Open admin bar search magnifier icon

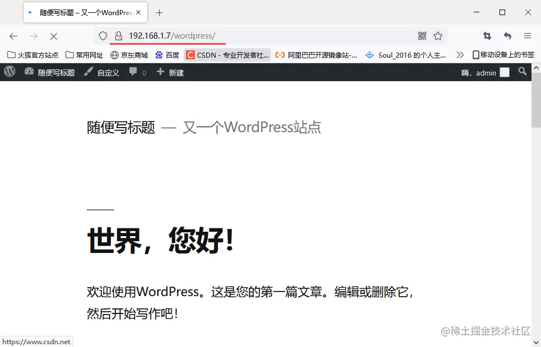[522, 72]
